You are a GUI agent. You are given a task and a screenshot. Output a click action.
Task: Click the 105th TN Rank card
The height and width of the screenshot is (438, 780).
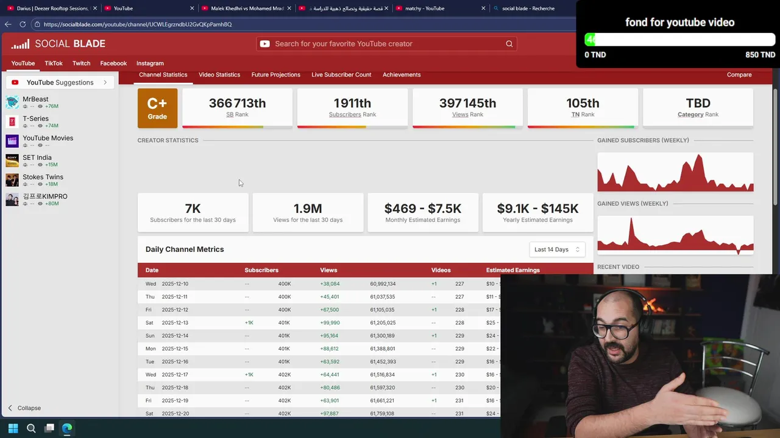coord(583,108)
